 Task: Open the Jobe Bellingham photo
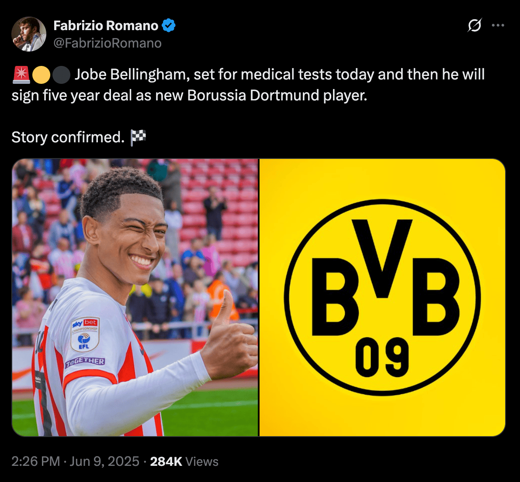click(x=135, y=297)
